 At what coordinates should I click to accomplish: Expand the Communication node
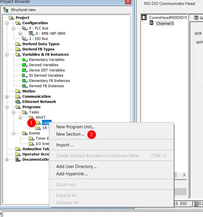(x=7, y=97)
